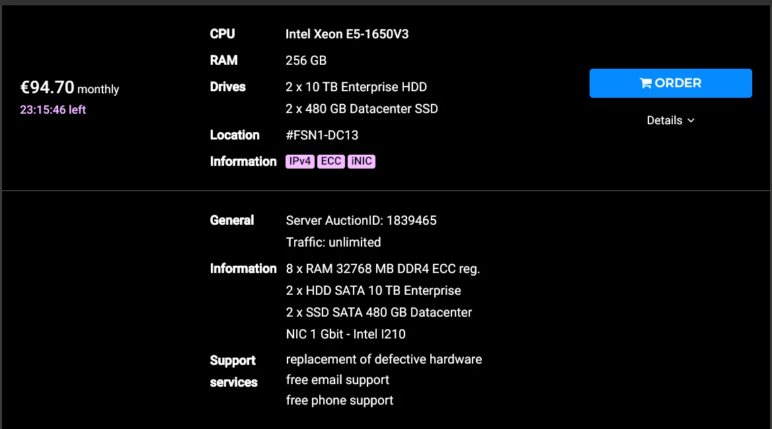Click the #FSN1-DC13 location value
The image size is (772, 429).
(322, 136)
